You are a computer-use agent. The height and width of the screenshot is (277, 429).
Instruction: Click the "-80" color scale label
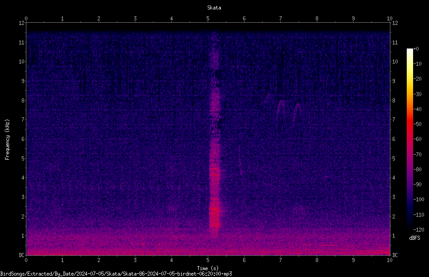point(417,170)
